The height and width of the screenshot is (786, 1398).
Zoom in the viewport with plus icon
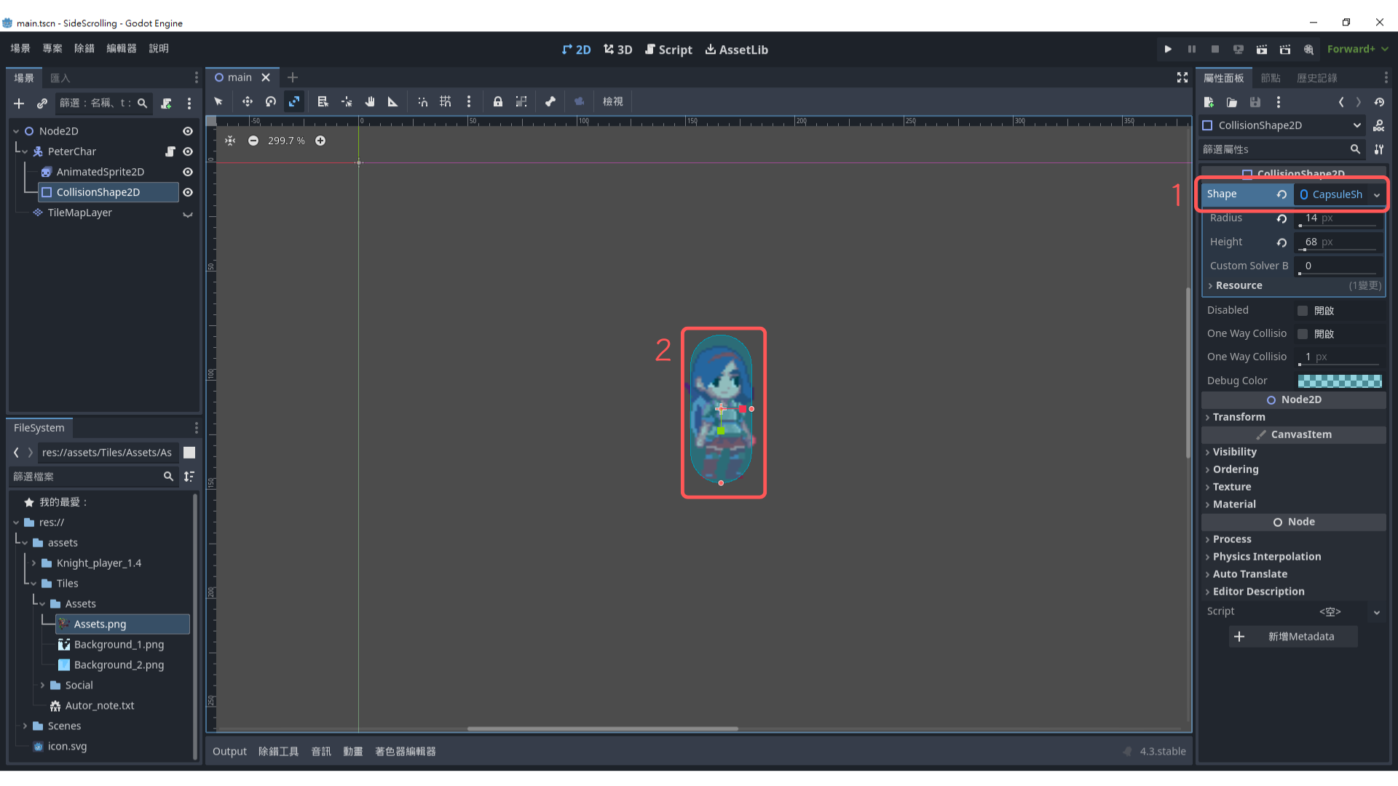point(320,140)
